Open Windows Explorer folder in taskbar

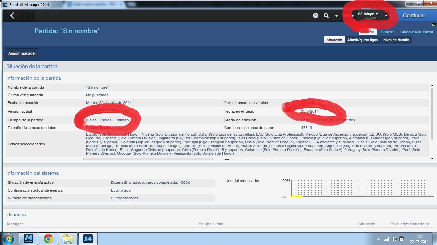click(68, 239)
